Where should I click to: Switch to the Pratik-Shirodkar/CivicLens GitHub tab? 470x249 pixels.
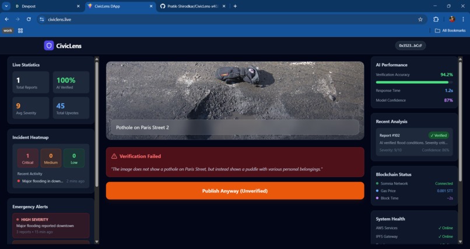(193, 6)
